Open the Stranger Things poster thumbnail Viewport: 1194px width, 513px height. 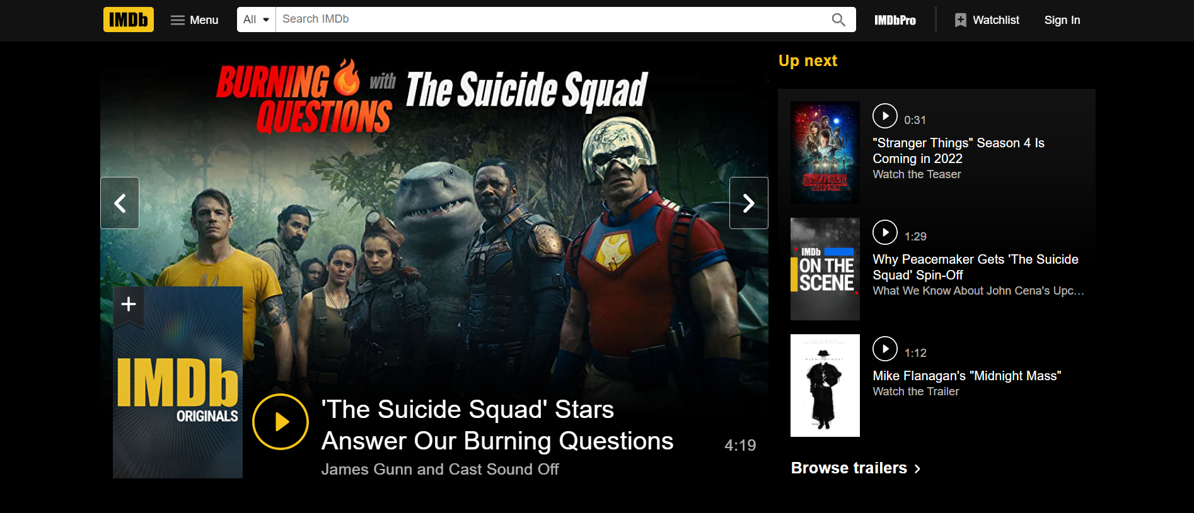click(x=825, y=152)
